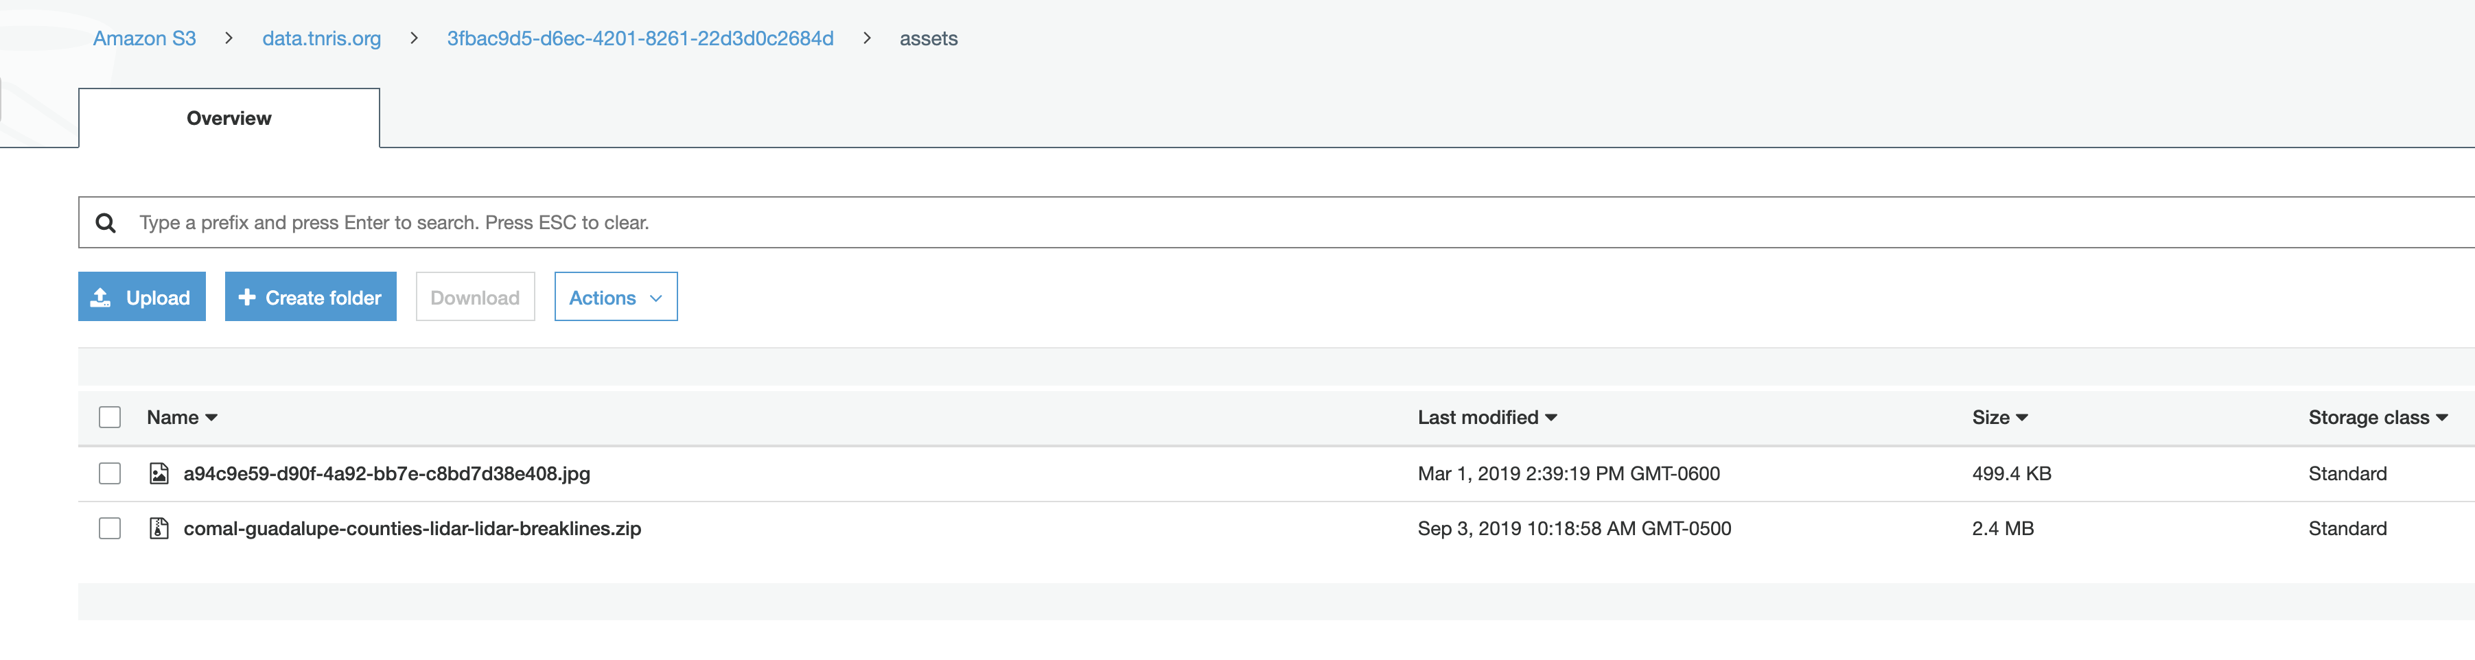This screenshot has width=2475, height=660.
Task: Go to Amazon S3 breadcrumb link
Action: point(144,38)
